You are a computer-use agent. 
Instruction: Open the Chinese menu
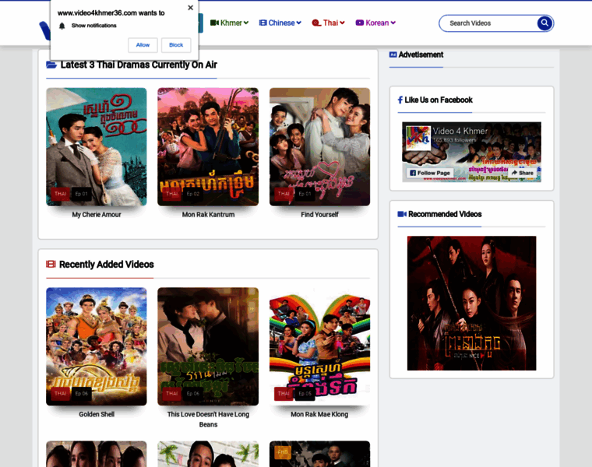click(x=280, y=23)
